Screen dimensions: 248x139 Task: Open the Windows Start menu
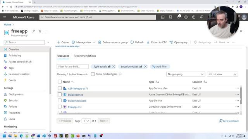pyautogui.click(x=4, y=136)
